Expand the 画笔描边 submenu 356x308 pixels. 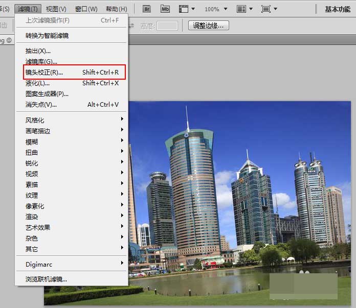[x=71, y=131]
